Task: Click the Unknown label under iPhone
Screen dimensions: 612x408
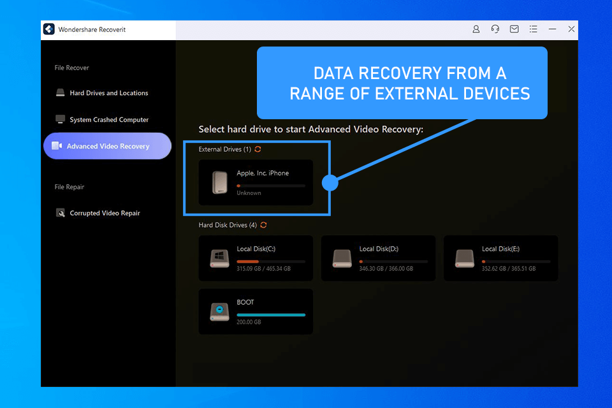Action: point(249,193)
